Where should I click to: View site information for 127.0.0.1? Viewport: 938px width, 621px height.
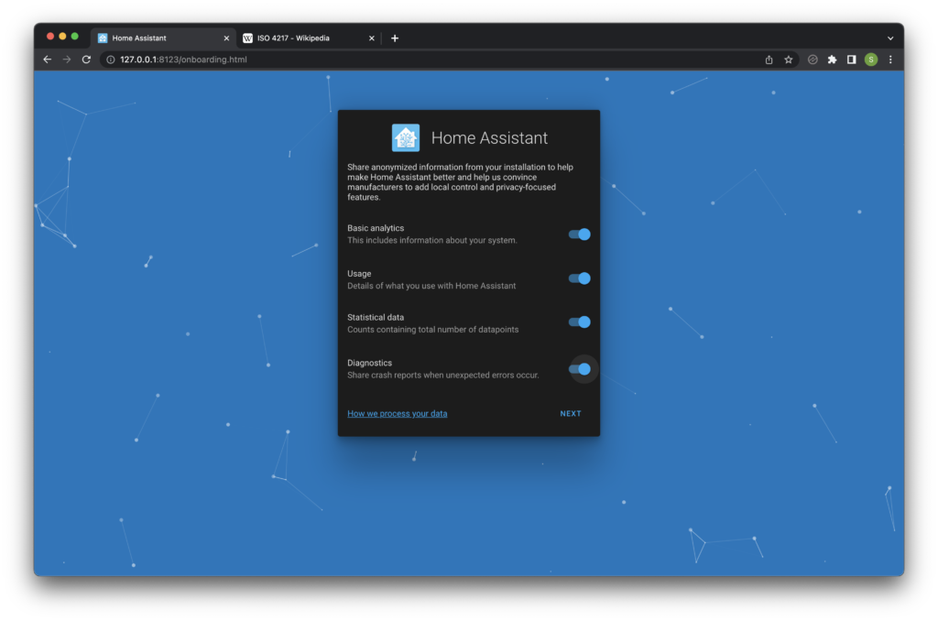pos(111,60)
